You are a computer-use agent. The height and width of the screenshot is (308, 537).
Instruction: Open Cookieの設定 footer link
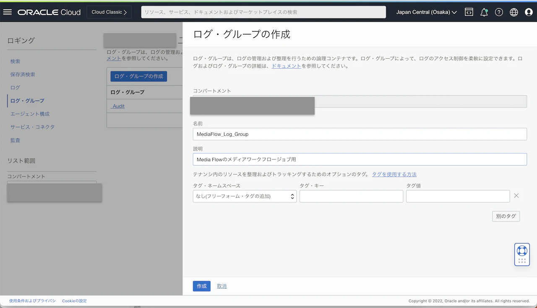pyautogui.click(x=74, y=301)
